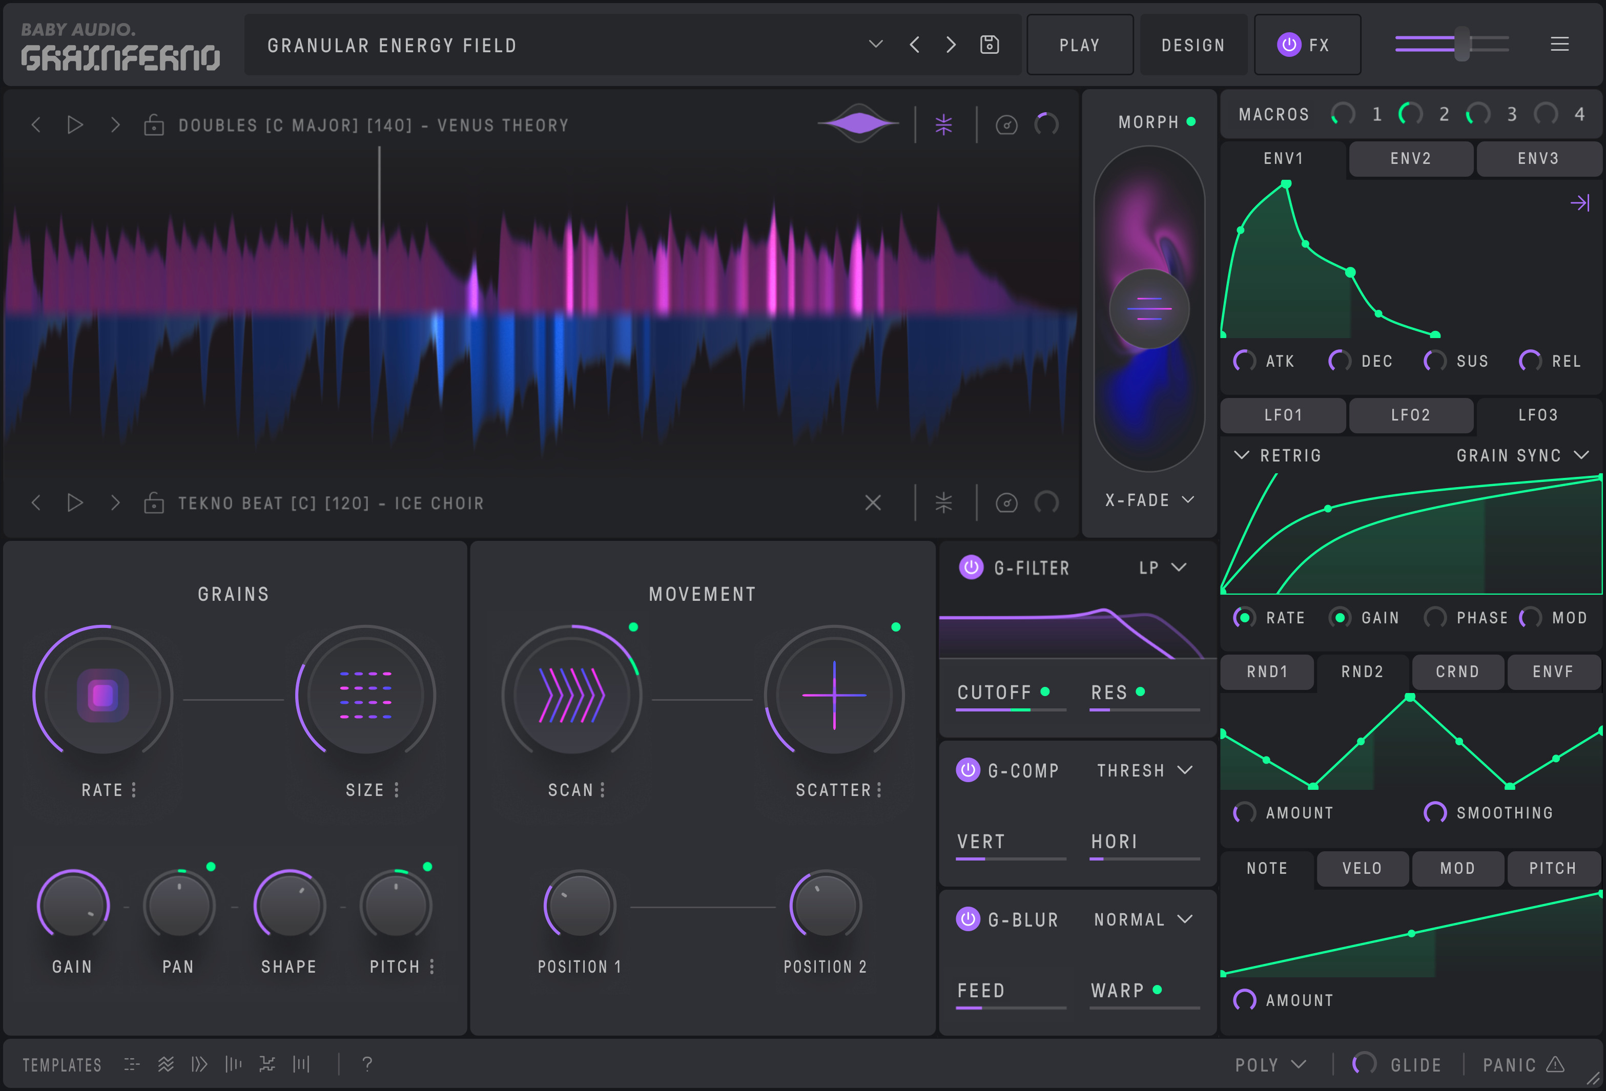Screen dimensions: 1606x1091
Task: Toggle the G-BLUR power switch
Action: (x=967, y=919)
